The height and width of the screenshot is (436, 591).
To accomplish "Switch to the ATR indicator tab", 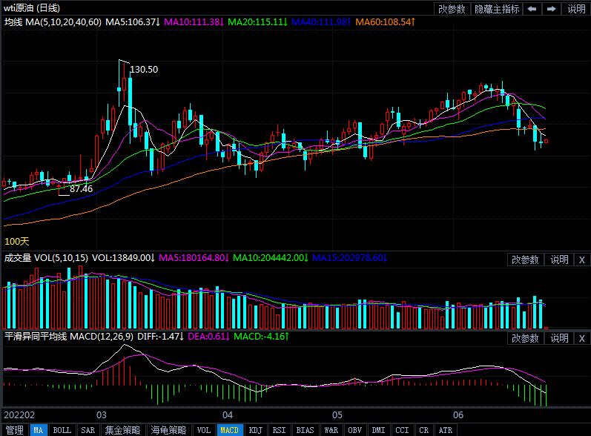I will [446, 430].
